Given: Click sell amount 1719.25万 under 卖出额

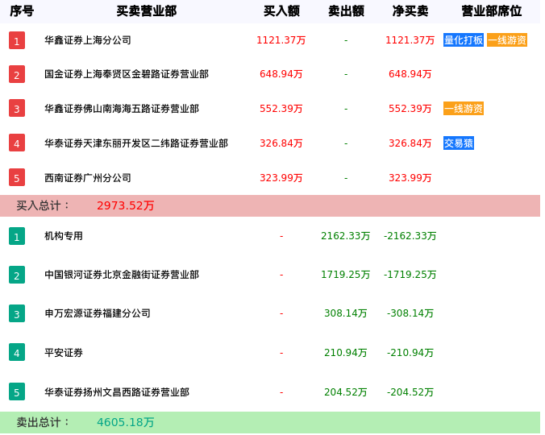Looking at the screenshot, I should click(x=346, y=275).
